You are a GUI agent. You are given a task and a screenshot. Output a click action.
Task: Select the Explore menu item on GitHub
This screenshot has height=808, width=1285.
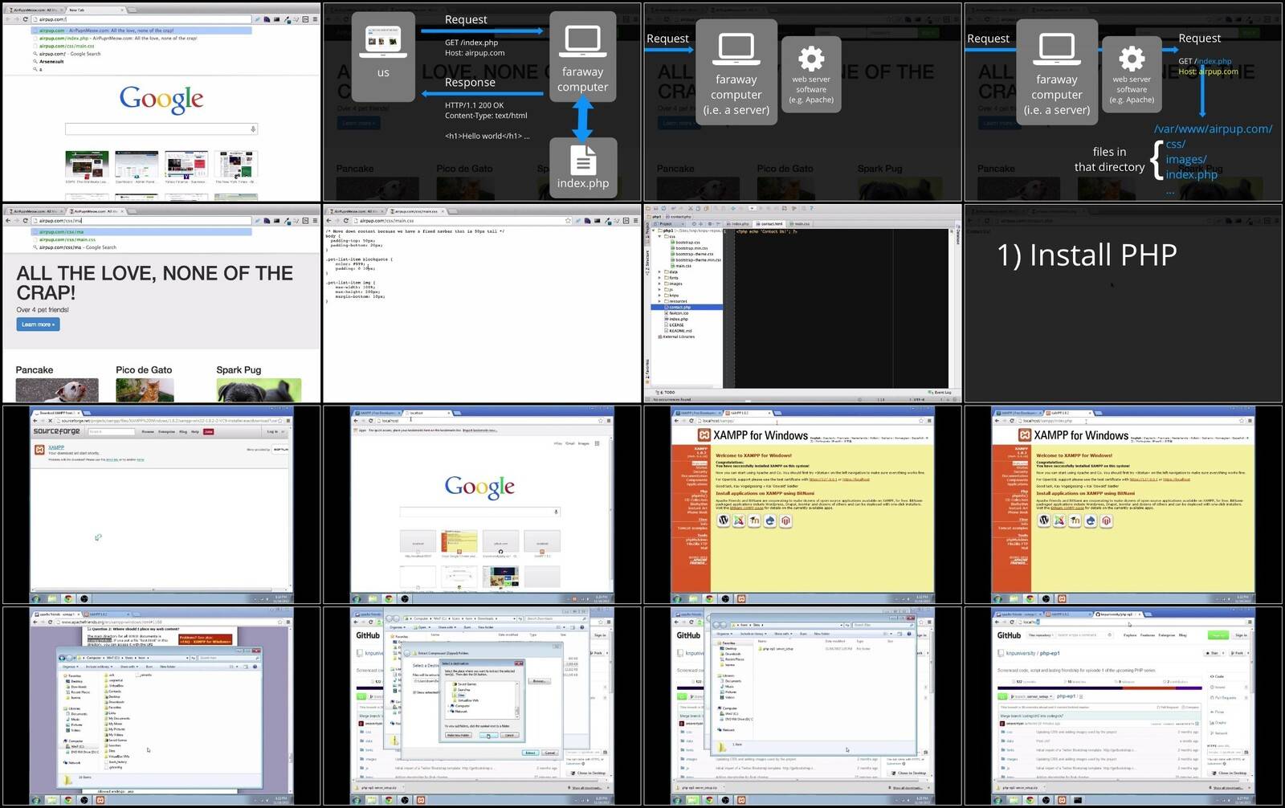1130,635
